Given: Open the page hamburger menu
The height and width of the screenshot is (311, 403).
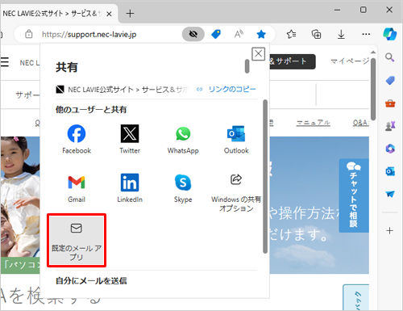Looking at the screenshot, I should (x=4, y=62).
